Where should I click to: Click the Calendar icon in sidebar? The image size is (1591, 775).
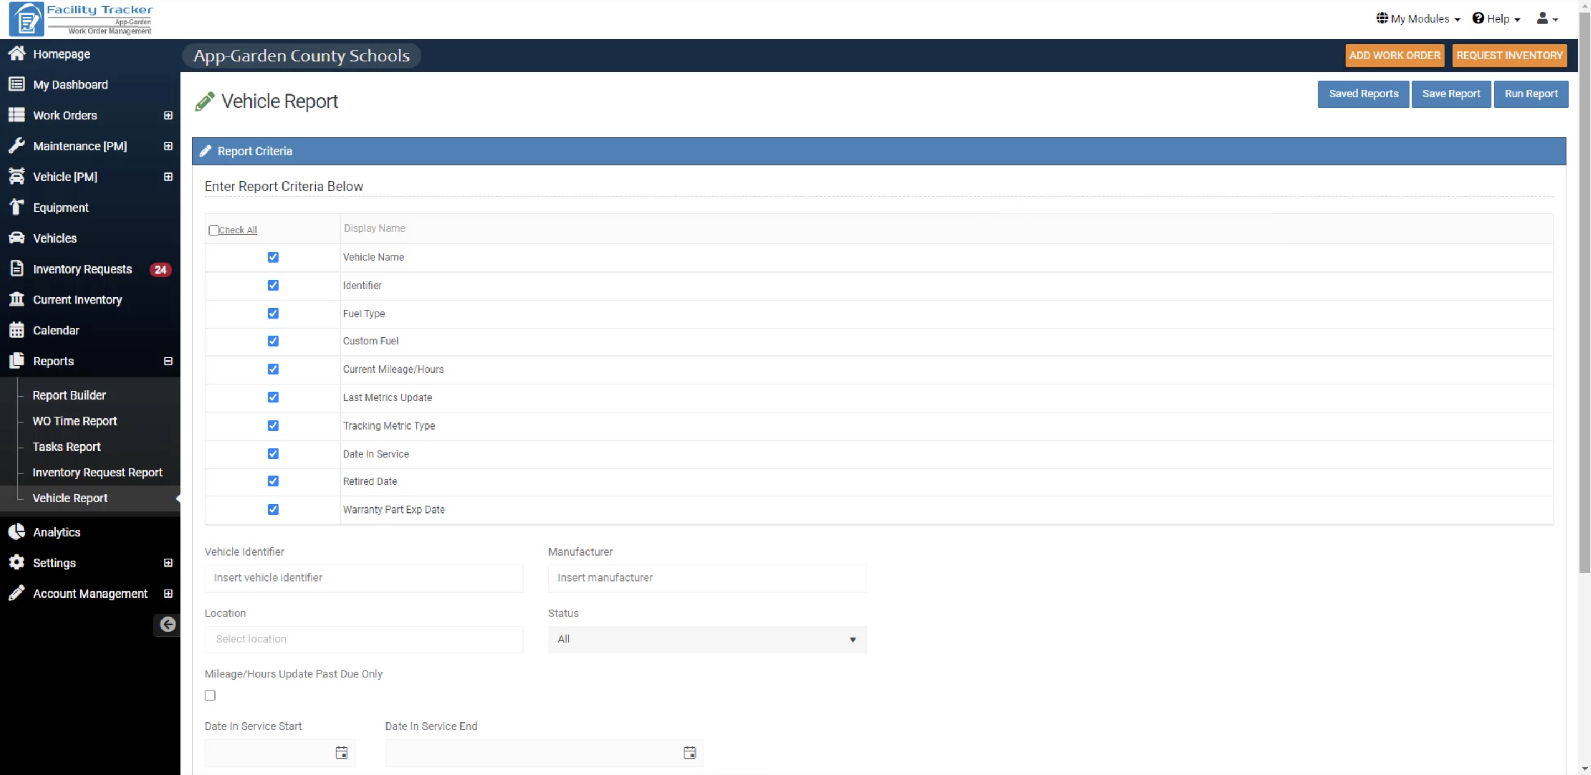[17, 331]
